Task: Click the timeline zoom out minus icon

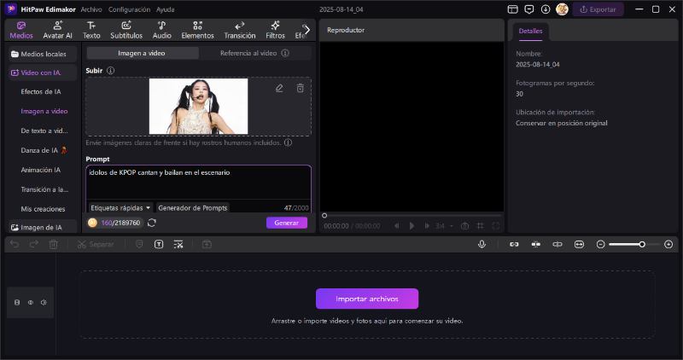Action: pos(600,245)
